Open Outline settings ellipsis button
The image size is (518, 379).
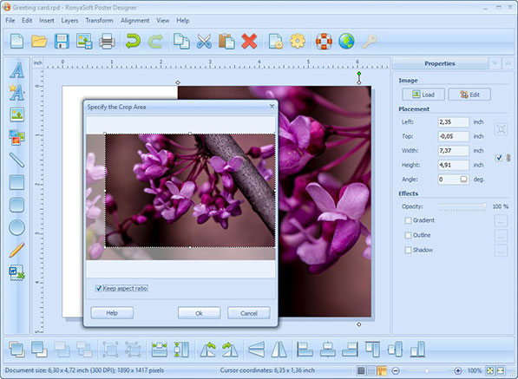[x=501, y=235]
